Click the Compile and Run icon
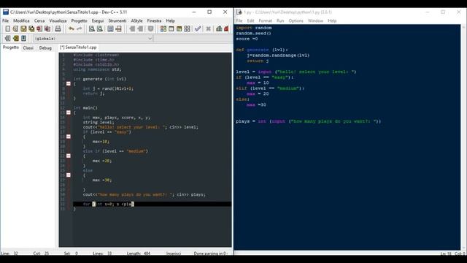 [x=179, y=28]
